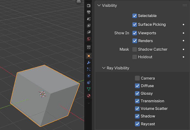Uncheck the Surface Picking checkbox
The image size is (190, 130).
click(x=135, y=24)
